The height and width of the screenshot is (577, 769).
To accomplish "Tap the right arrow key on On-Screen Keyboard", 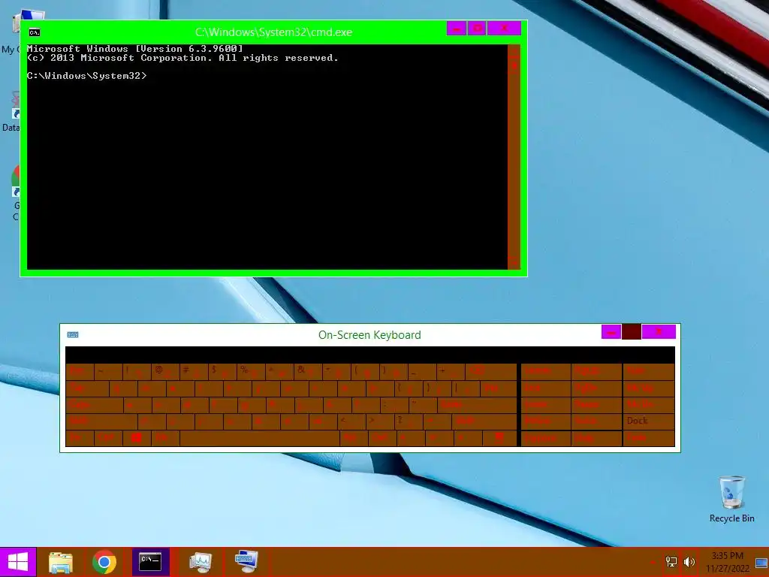I will click(468, 439).
